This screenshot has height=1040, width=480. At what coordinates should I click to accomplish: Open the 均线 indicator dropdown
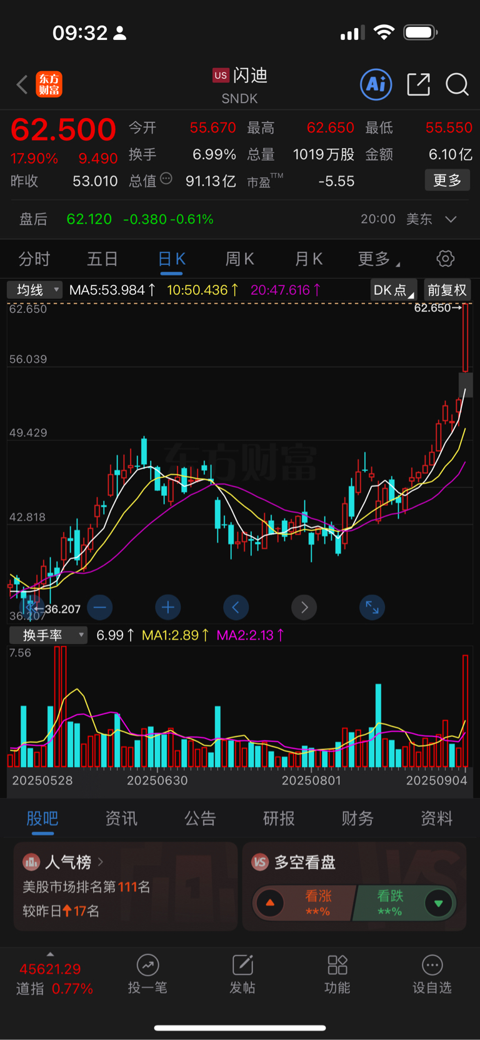[34, 290]
